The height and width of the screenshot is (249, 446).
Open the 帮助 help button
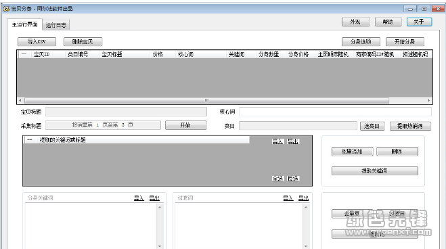point(388,22)
